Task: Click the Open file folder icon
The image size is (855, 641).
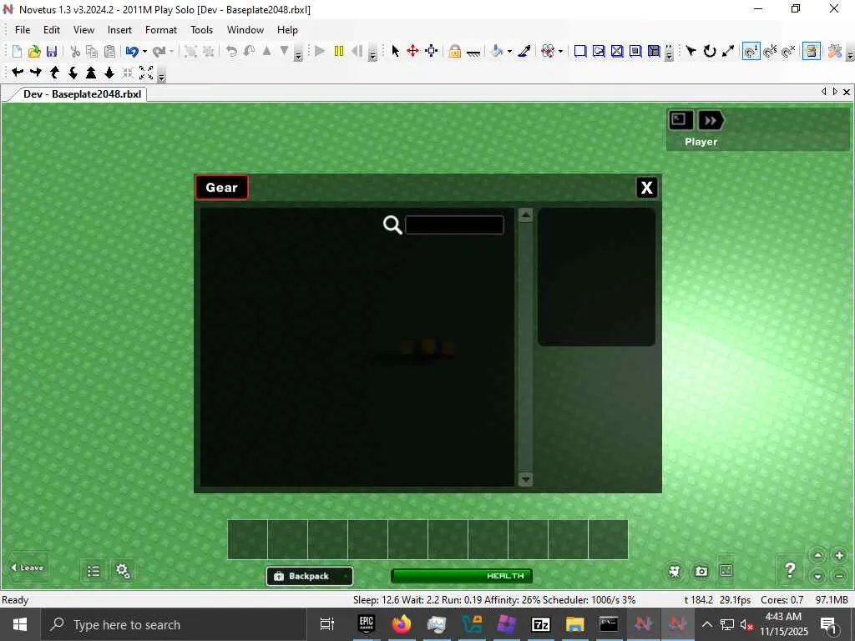Action: (x=34, y=51)
